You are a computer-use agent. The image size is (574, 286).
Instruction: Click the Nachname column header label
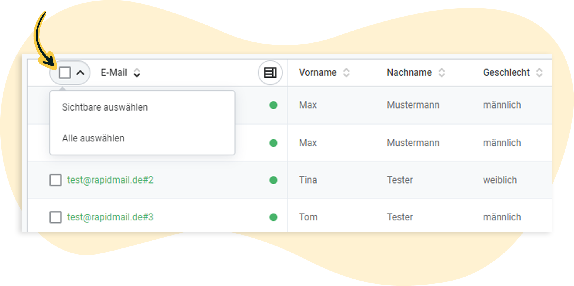(x=409, y=73)
